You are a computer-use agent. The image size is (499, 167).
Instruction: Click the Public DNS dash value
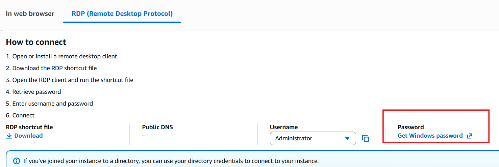pos(144,136)
